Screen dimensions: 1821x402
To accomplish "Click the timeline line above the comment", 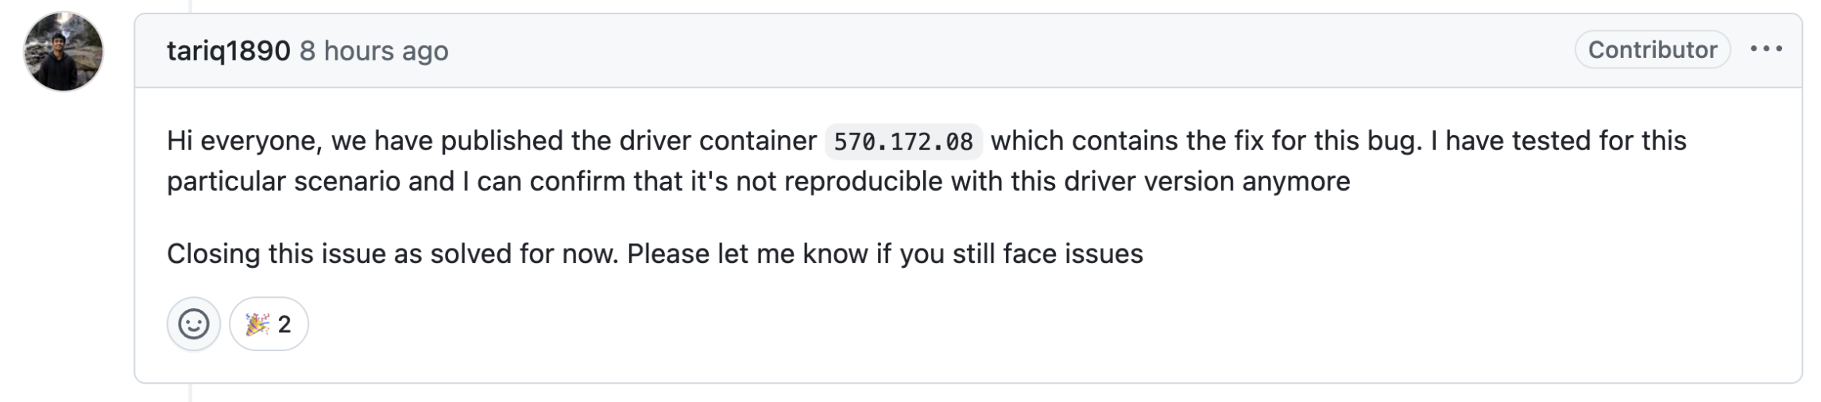I will (x=191, y=6).
